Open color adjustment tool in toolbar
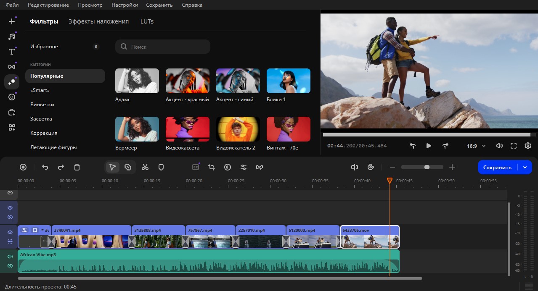The image size is (538, 291). pyautogui.click(x=228, y=167)
